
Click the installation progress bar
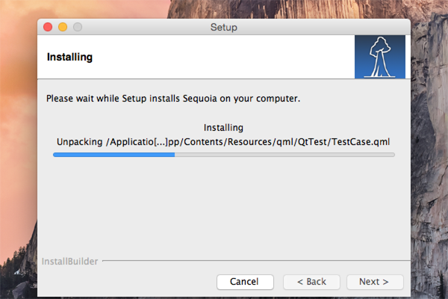pyautogui.click(x=224, y=155)
